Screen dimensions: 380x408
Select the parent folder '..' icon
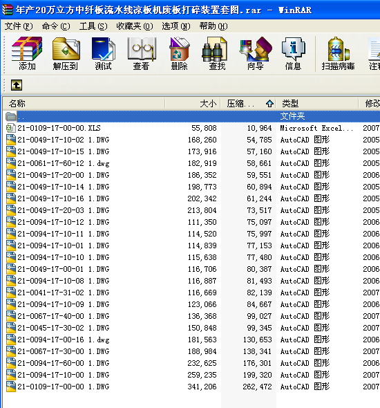point(10,116)
